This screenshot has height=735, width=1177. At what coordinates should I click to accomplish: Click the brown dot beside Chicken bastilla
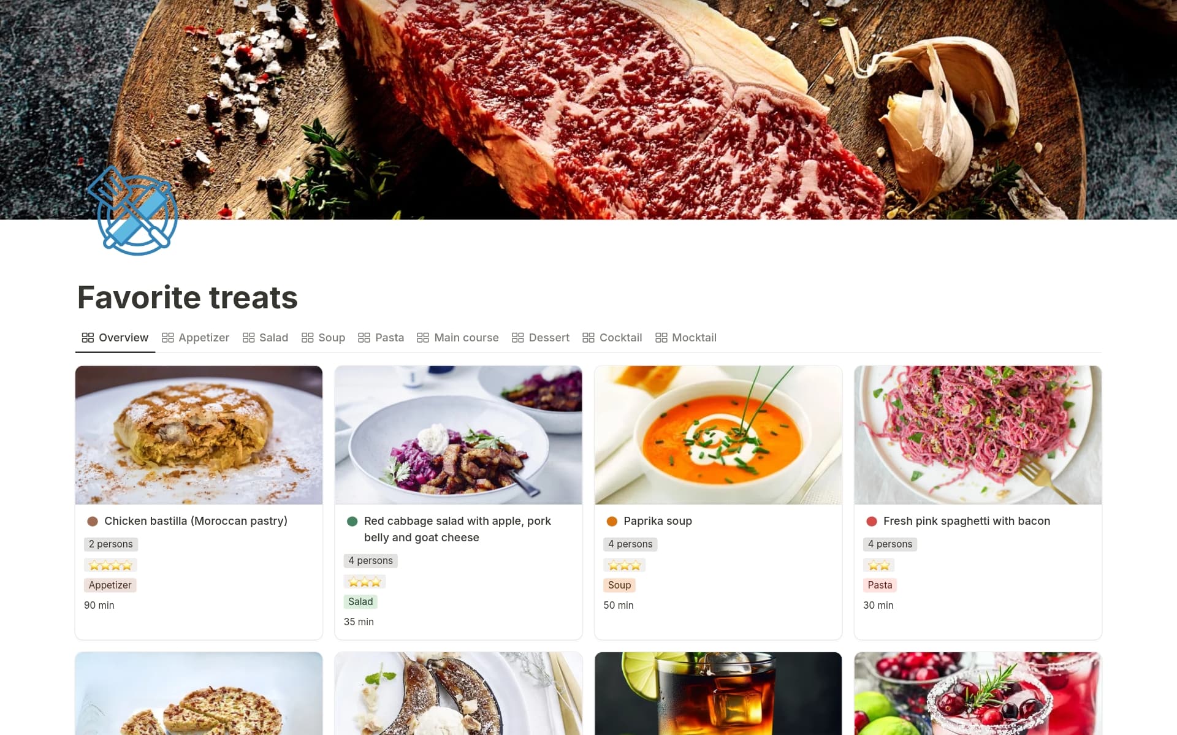(93, 521)
